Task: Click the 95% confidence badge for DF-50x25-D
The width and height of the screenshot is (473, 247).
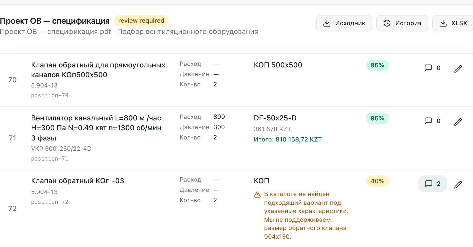Action: tap(377, 118)
